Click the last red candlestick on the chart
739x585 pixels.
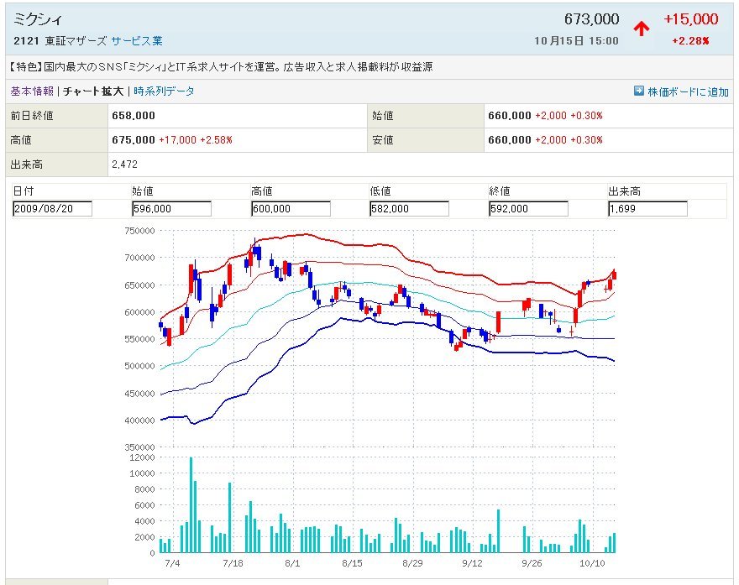point(615,274)
